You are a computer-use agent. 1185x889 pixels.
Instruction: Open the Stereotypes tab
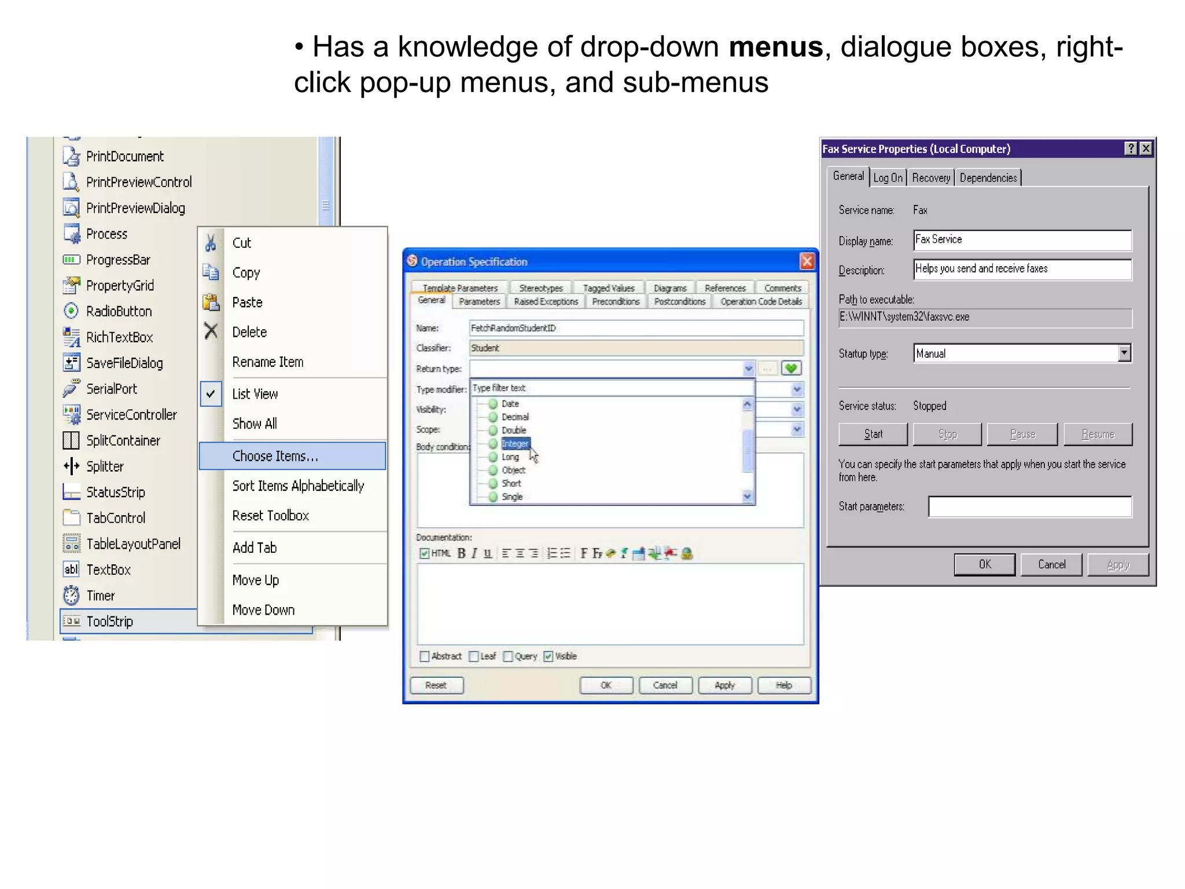point(541,288)
